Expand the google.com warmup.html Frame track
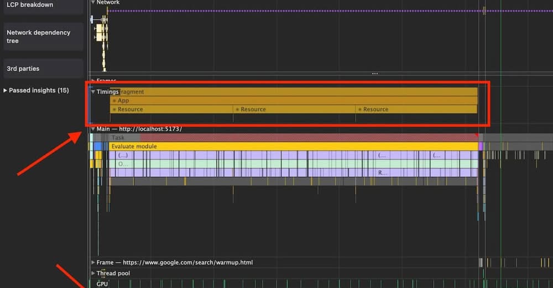The image size is (553, 288). 93,263
